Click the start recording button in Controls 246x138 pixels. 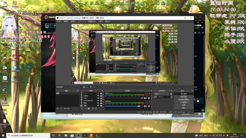[x=184, y=97]
